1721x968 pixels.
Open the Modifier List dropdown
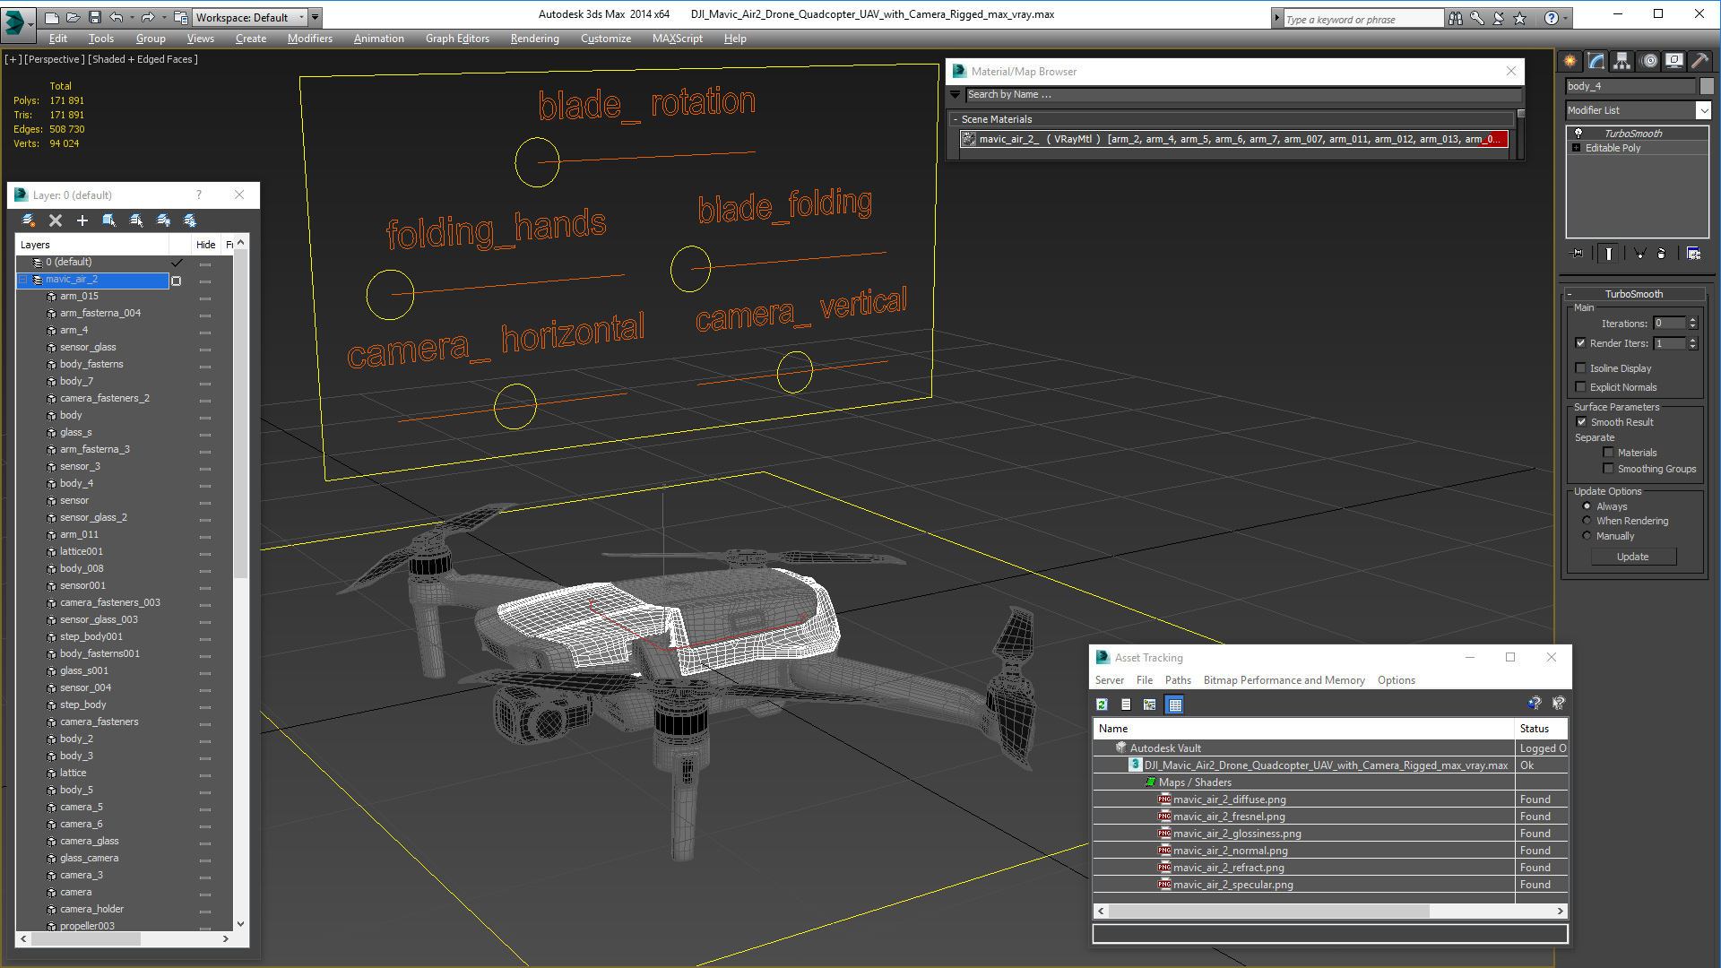tap(1703, 110)
